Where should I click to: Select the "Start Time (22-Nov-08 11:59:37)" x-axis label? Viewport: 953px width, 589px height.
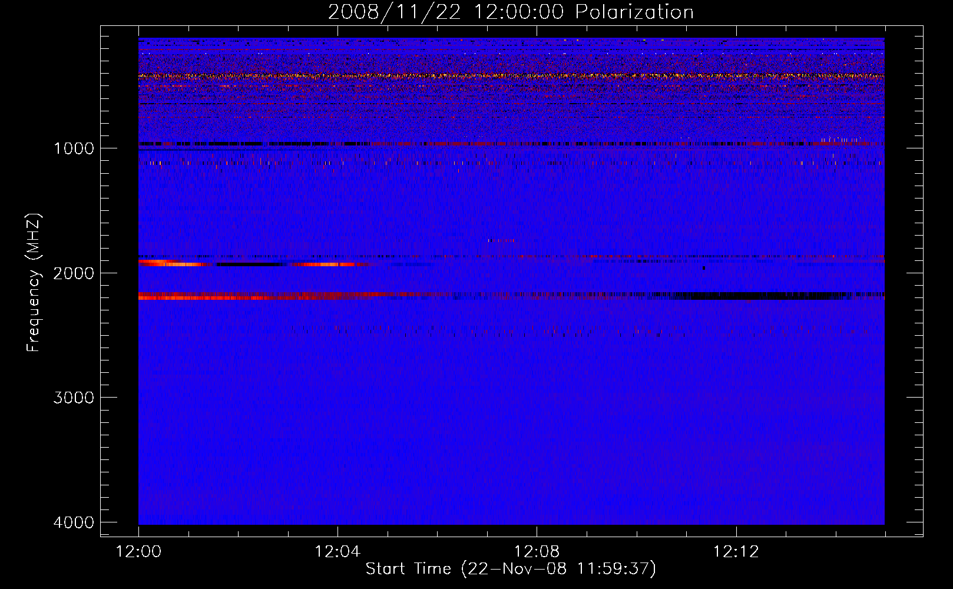511,569
